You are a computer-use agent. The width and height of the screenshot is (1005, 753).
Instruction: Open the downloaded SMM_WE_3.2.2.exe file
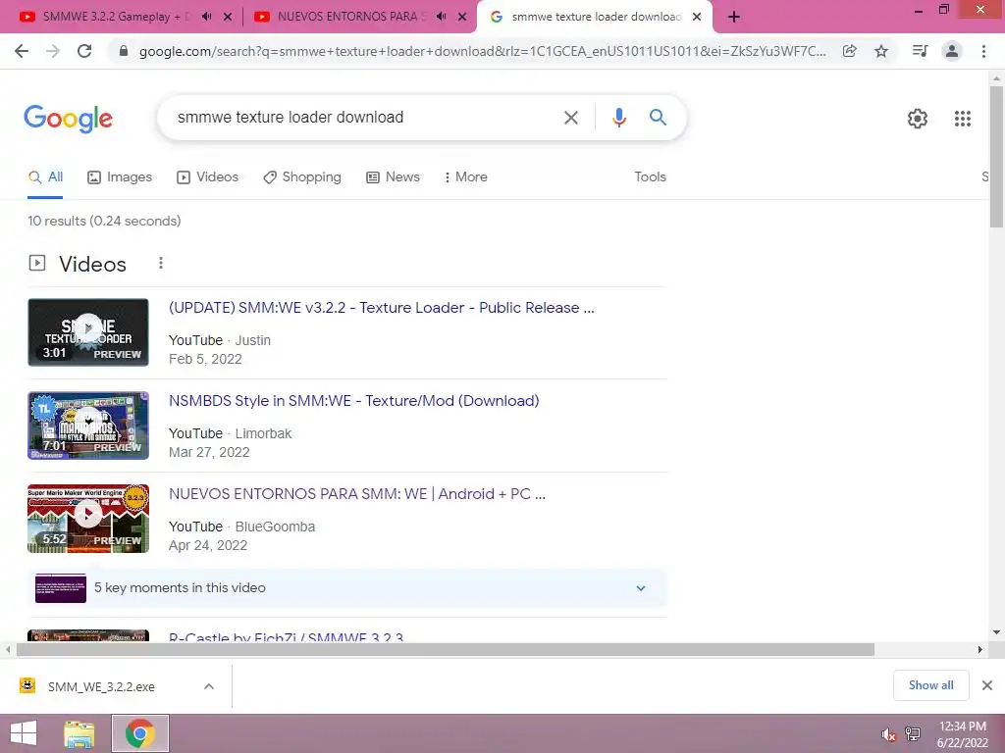click(101, 686)
